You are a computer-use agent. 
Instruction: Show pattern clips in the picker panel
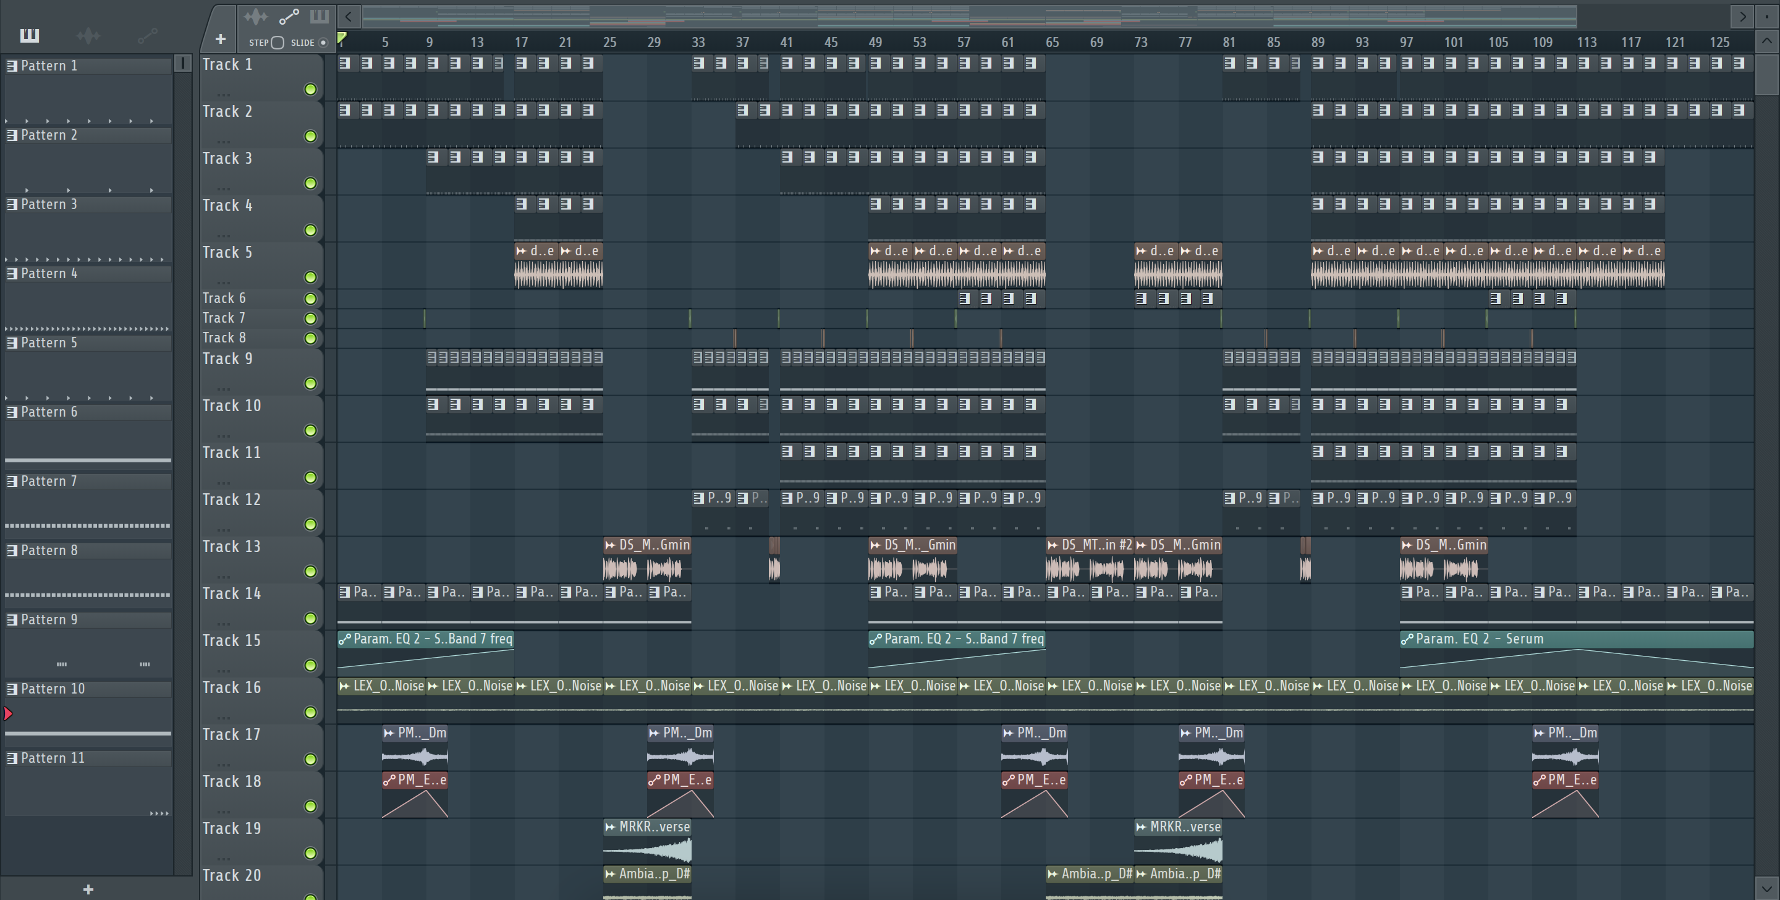coord(29,35)
